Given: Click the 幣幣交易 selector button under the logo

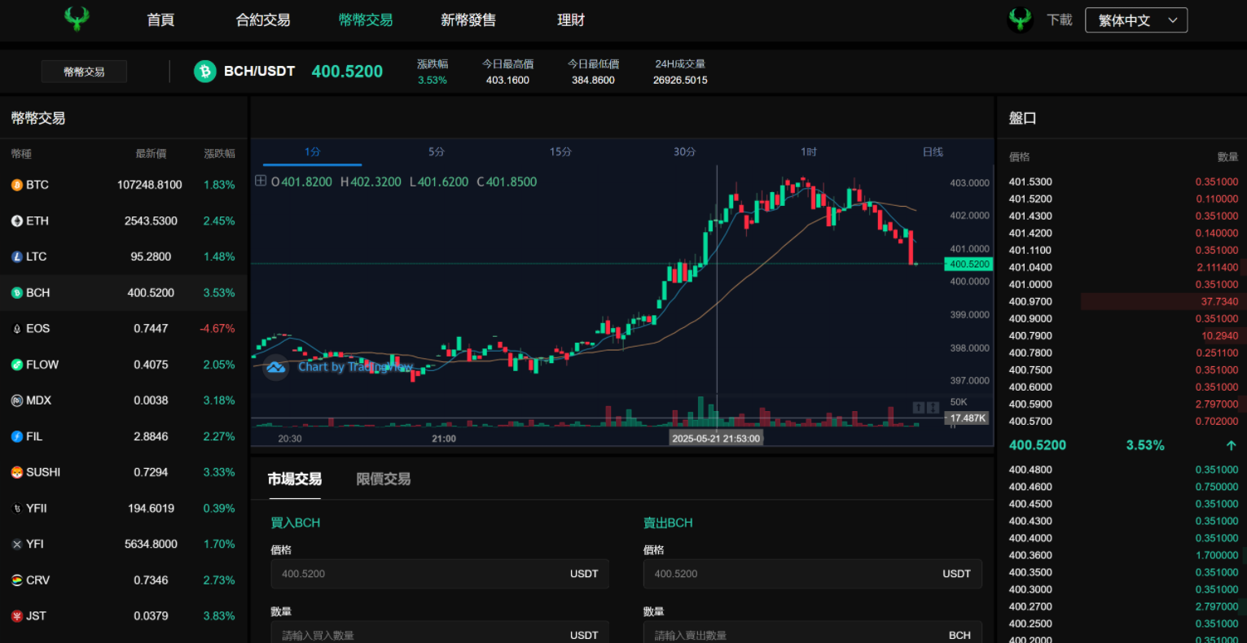Looking at the screenshot, I should (x=84, y=72).
